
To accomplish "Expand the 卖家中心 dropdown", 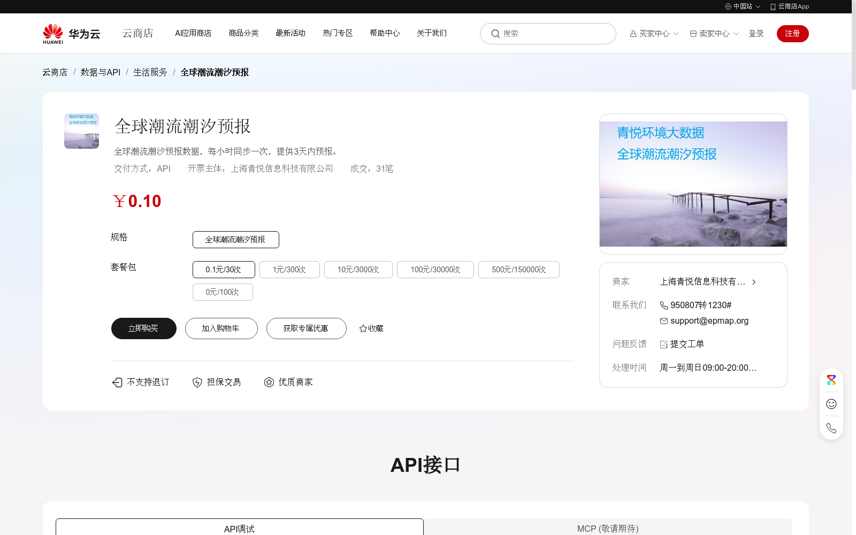I will click(713, 33).
